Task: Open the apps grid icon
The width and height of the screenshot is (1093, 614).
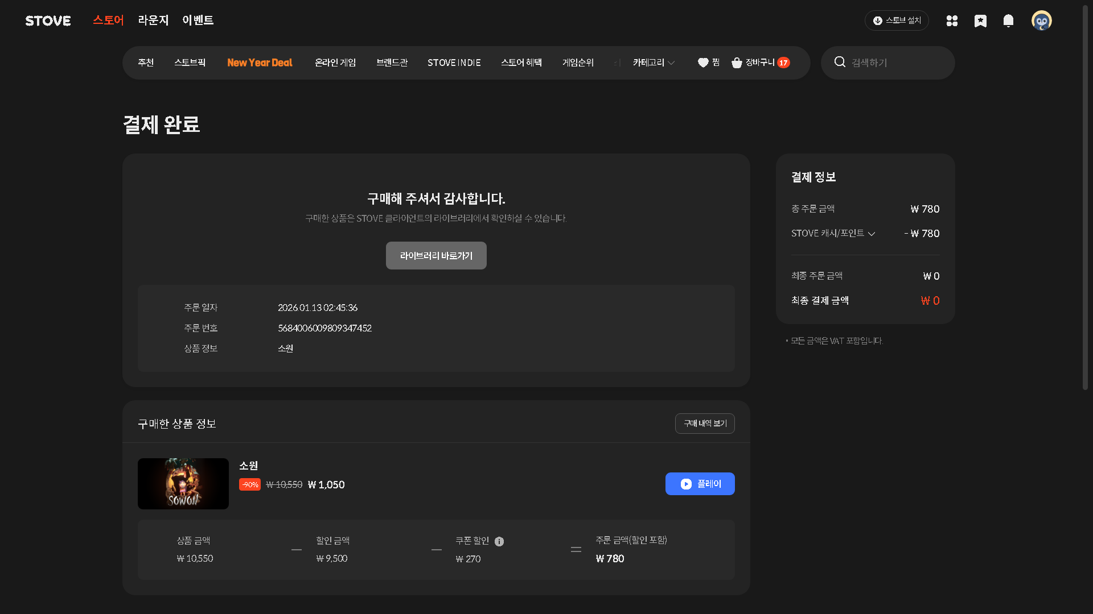Action: pyautogui.click(x=952, y=21)
